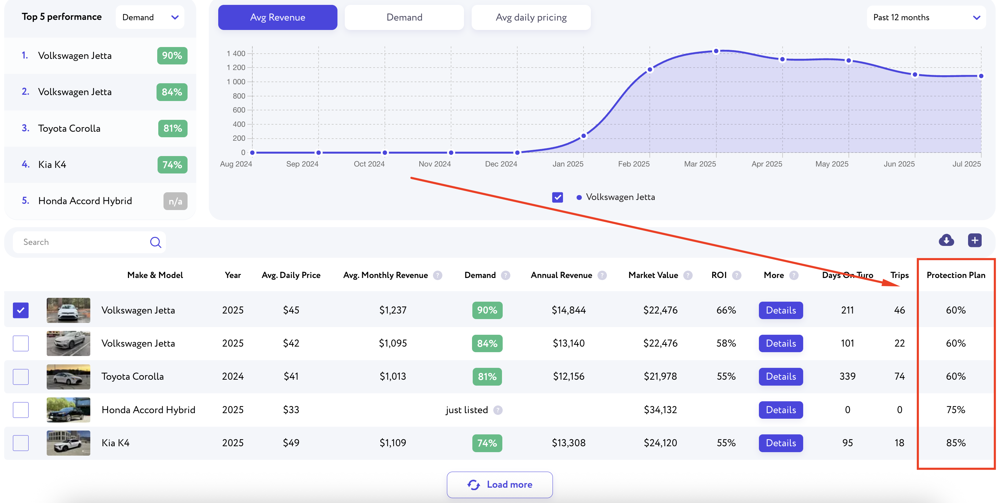
Task: Click the 85% protection plan value
Action: (956, 443)
